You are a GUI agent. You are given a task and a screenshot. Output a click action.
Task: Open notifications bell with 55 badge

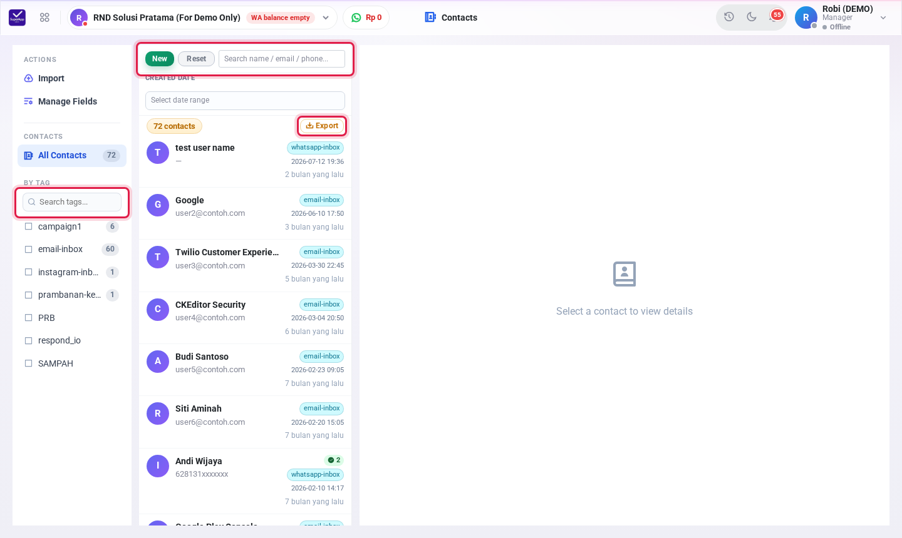(775, 16)
